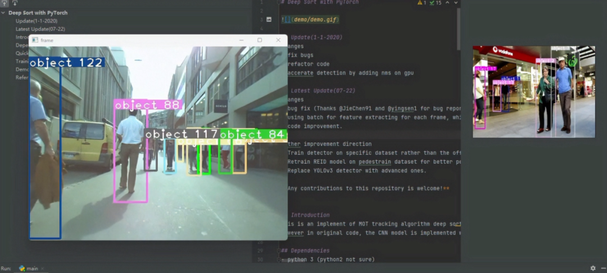The image size is (607, 273).
Task: Click the 'fix bugs' line in the editor
Action: [301, 55]
